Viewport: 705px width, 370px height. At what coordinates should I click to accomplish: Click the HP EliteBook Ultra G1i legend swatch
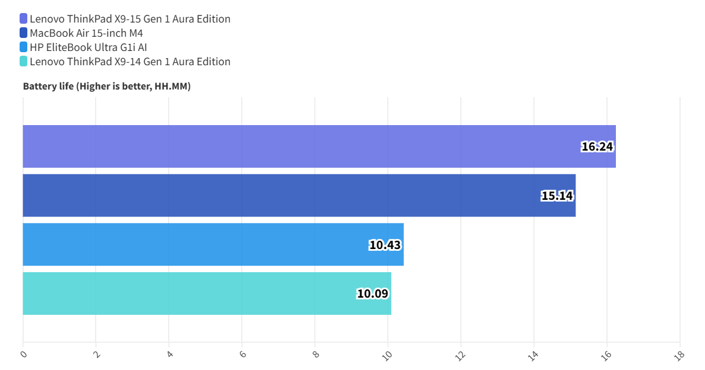(x=23, y=47)
